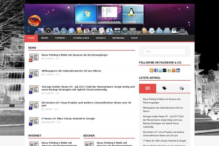The image size is (219, 146).
Task: Open the Werbung menu item
Action: (118, 38)
